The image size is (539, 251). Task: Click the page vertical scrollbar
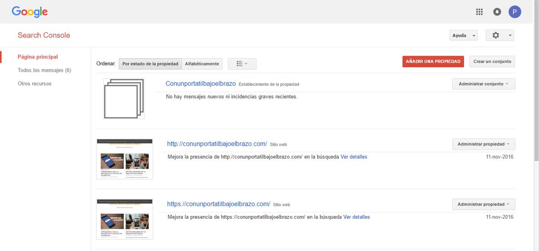(x=536, y=81)
